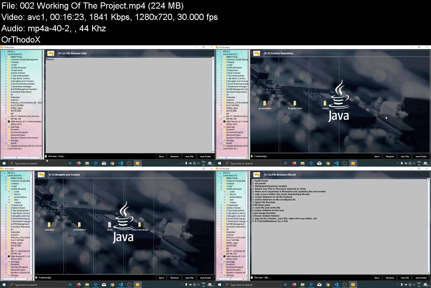Click Task View icon under the Noughts and Crosses window

70,284
